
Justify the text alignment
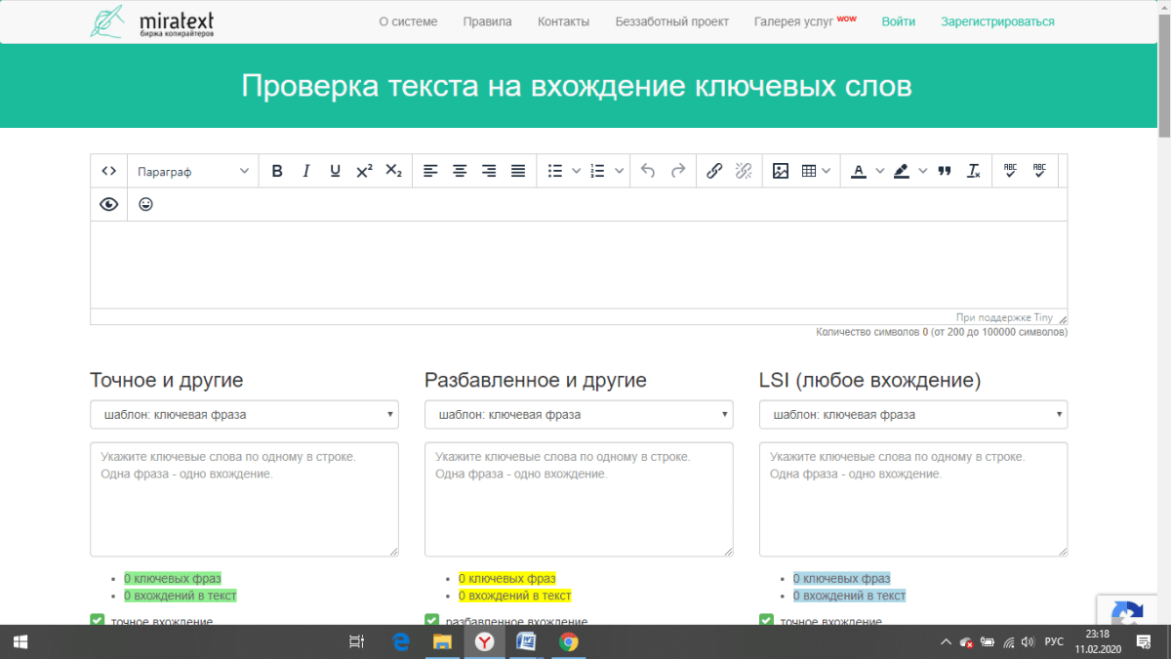(518, 171)
